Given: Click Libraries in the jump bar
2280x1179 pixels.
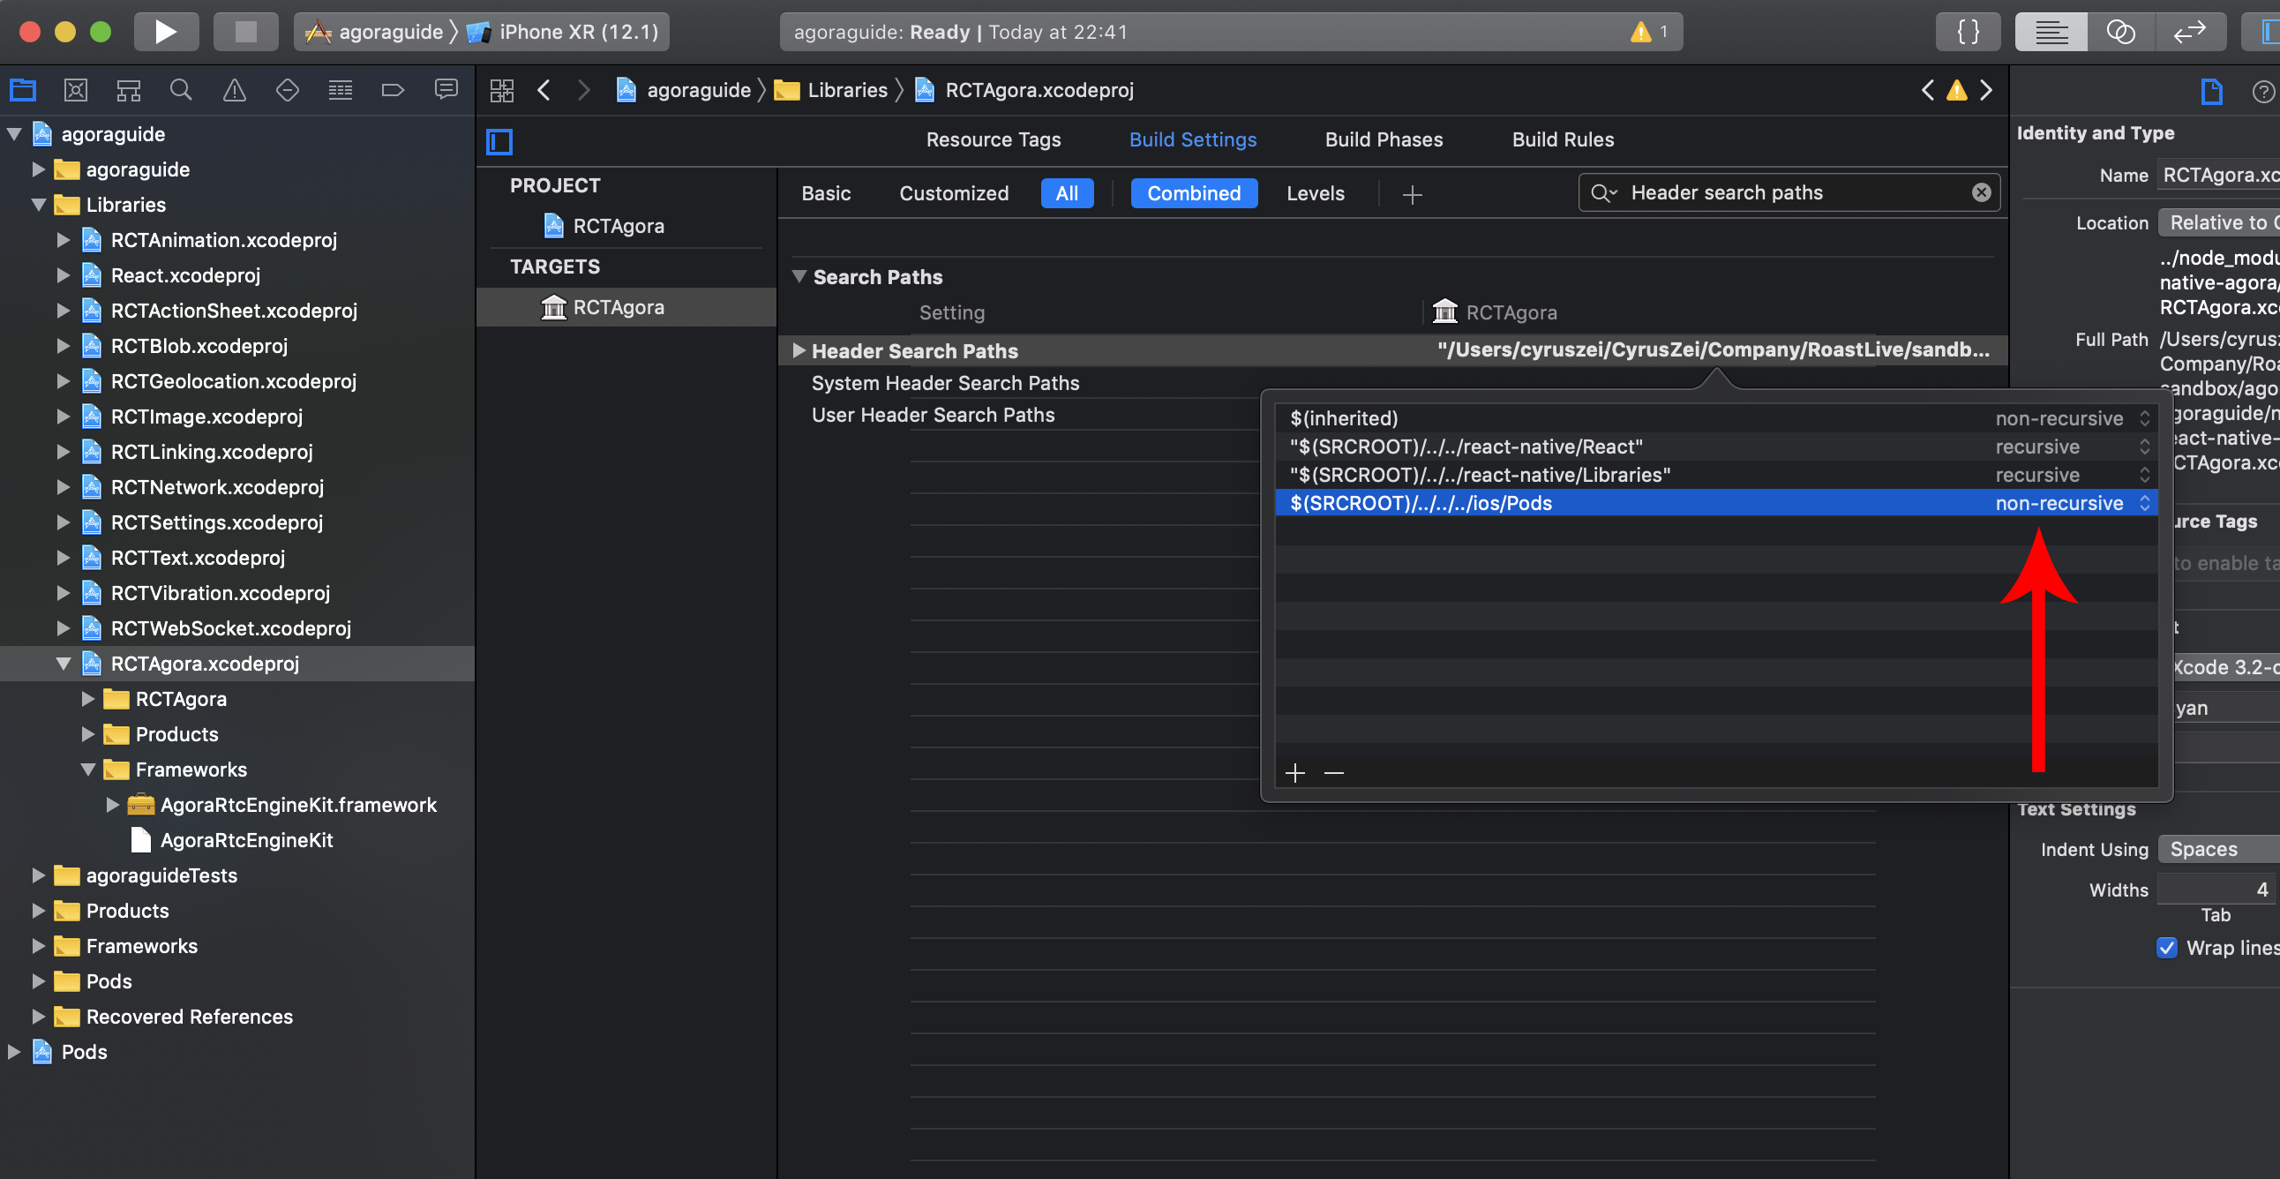Looking at the screenshot, I should point(831,89).
